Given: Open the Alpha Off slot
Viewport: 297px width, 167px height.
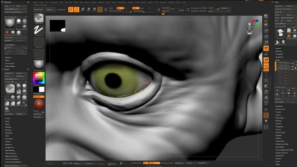Looking at the screenshot, I should (39, 42).
